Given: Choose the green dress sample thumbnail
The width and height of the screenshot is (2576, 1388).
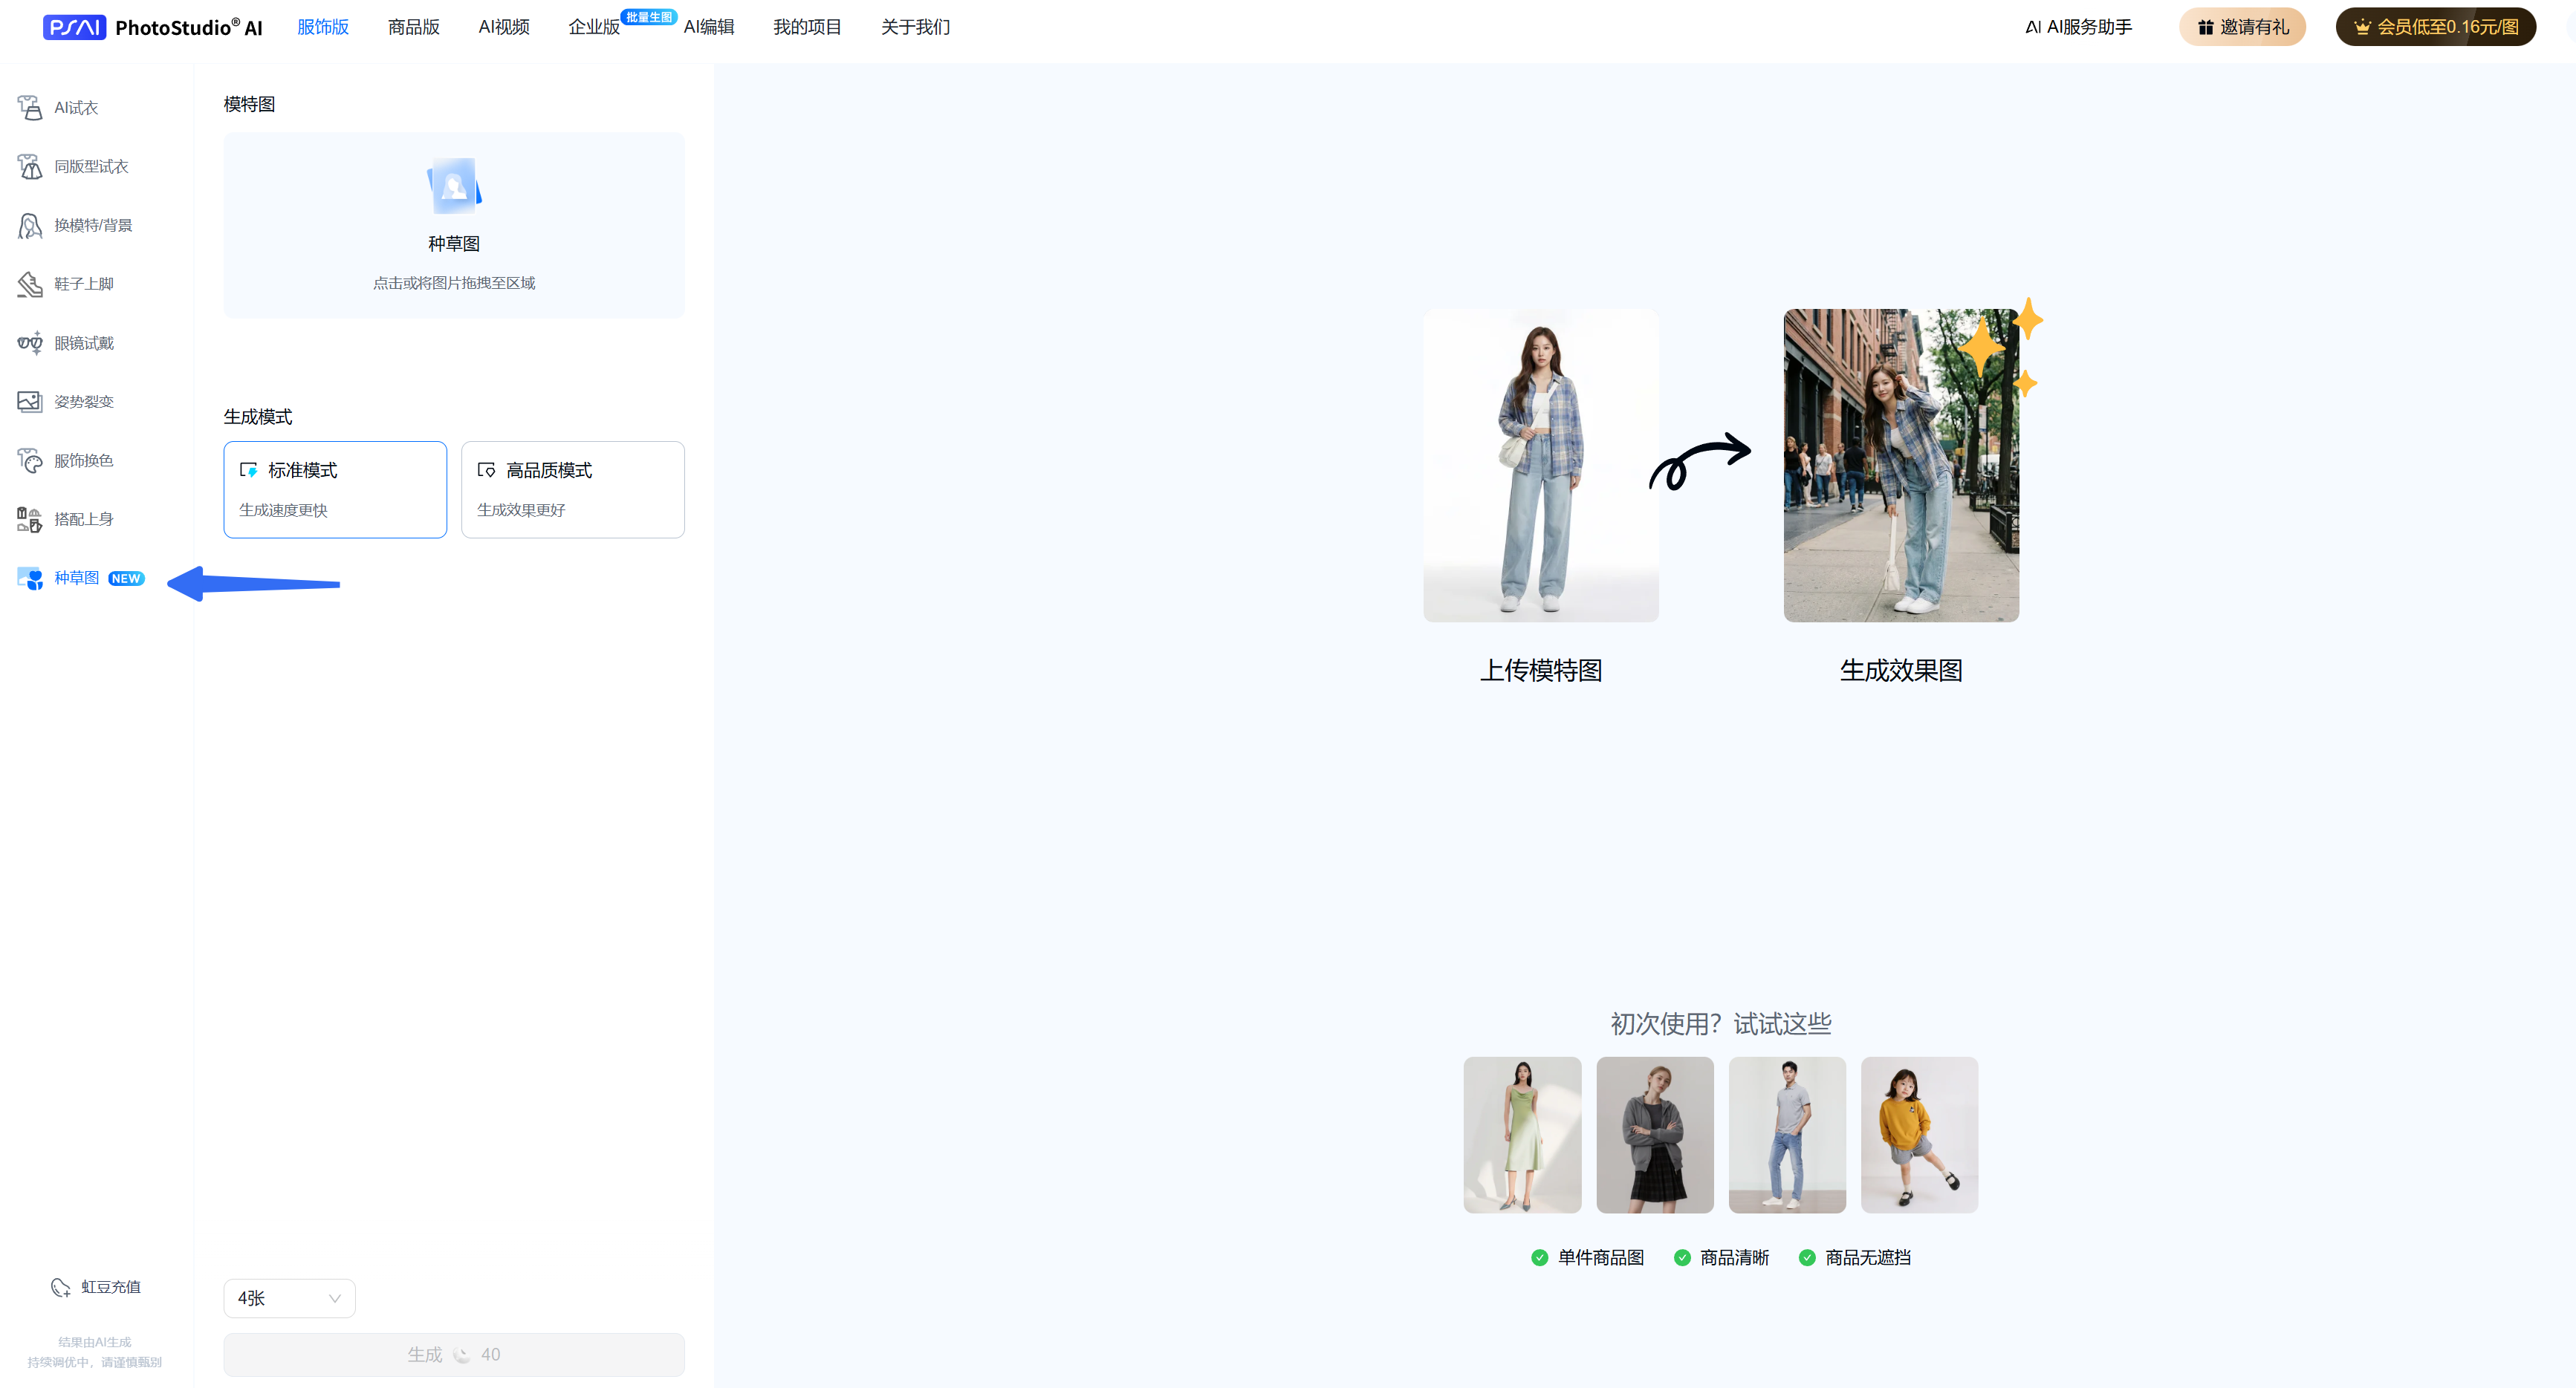Looking at the screenshot, I should (x=1522, y=1136).
